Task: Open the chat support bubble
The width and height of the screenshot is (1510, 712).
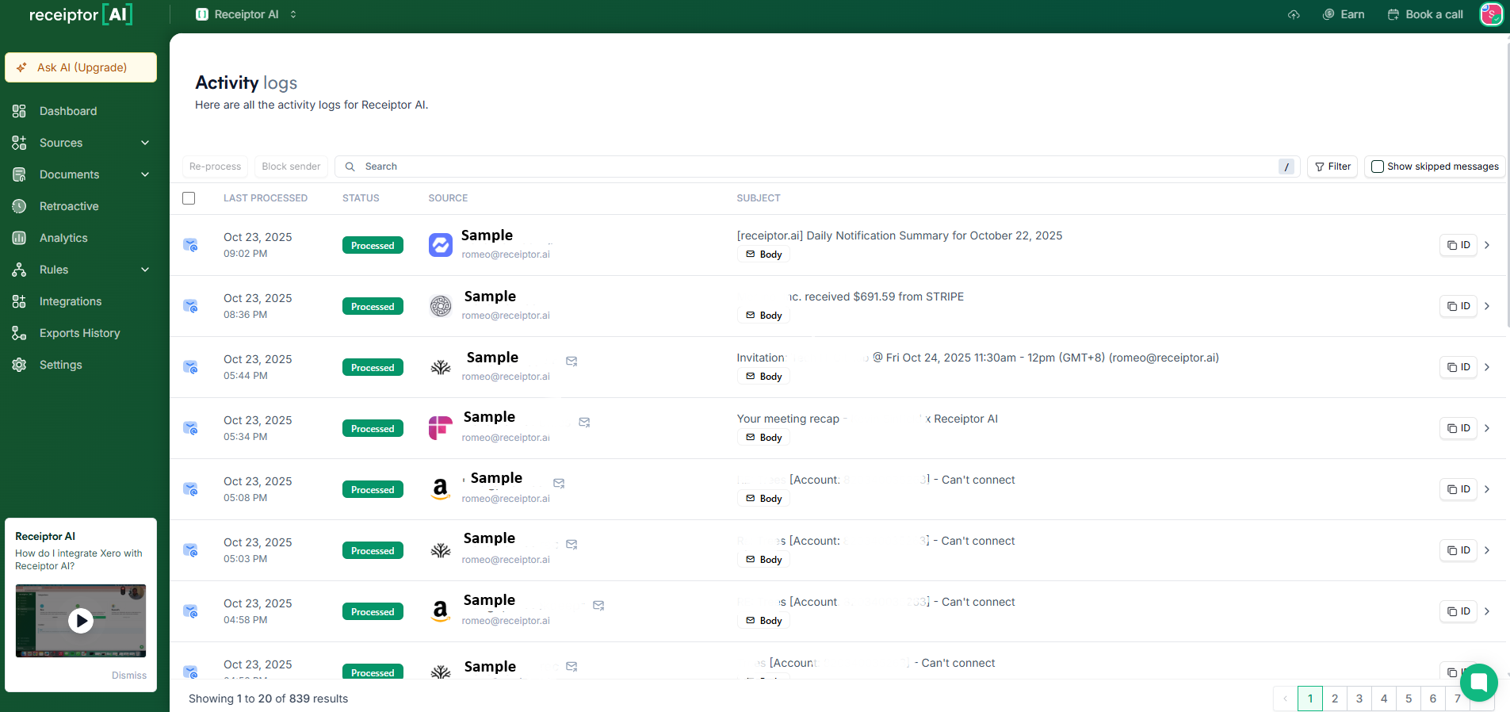Action: 1478,682
